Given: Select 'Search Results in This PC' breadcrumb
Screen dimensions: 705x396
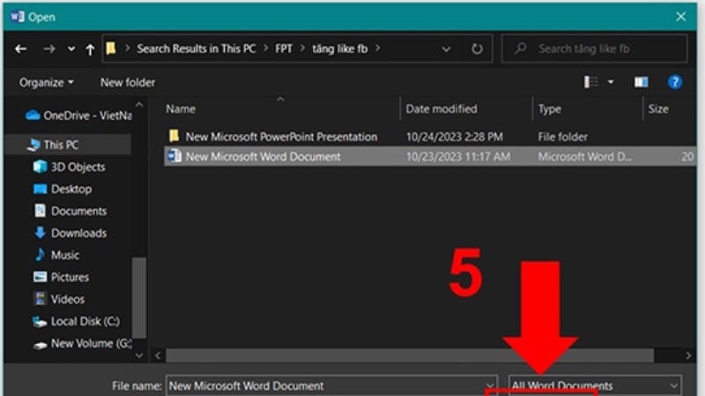Looking at the screenshot, I should (x=197, y=48).
